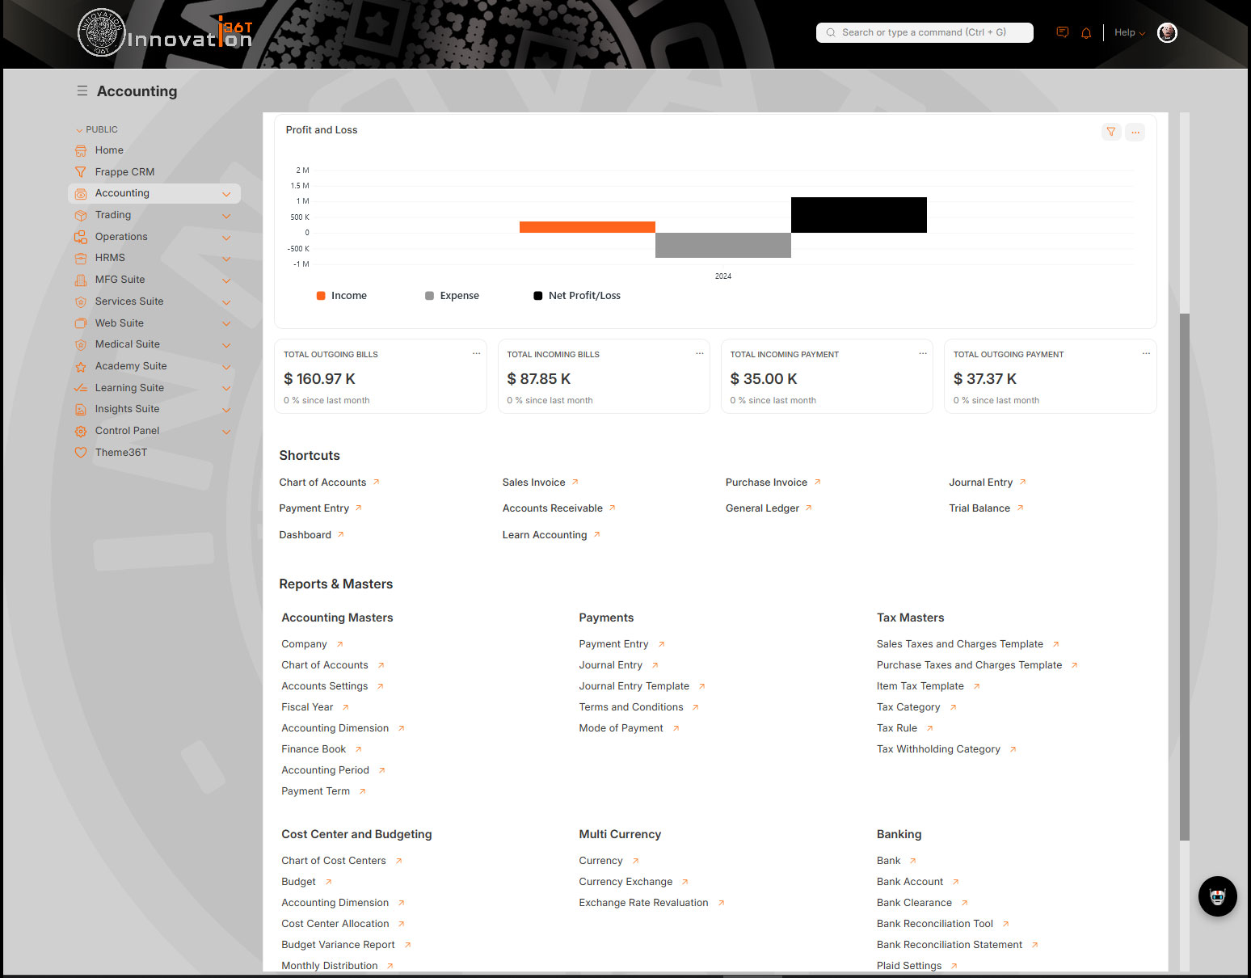1251x978 pixels.
Task: Toggle Income series in chart legend
Action: [x=342, y=296]
